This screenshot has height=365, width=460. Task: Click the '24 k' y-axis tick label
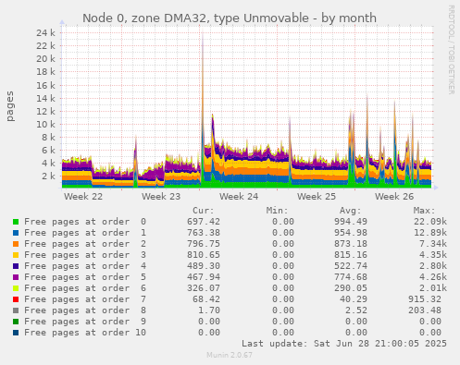45,32
